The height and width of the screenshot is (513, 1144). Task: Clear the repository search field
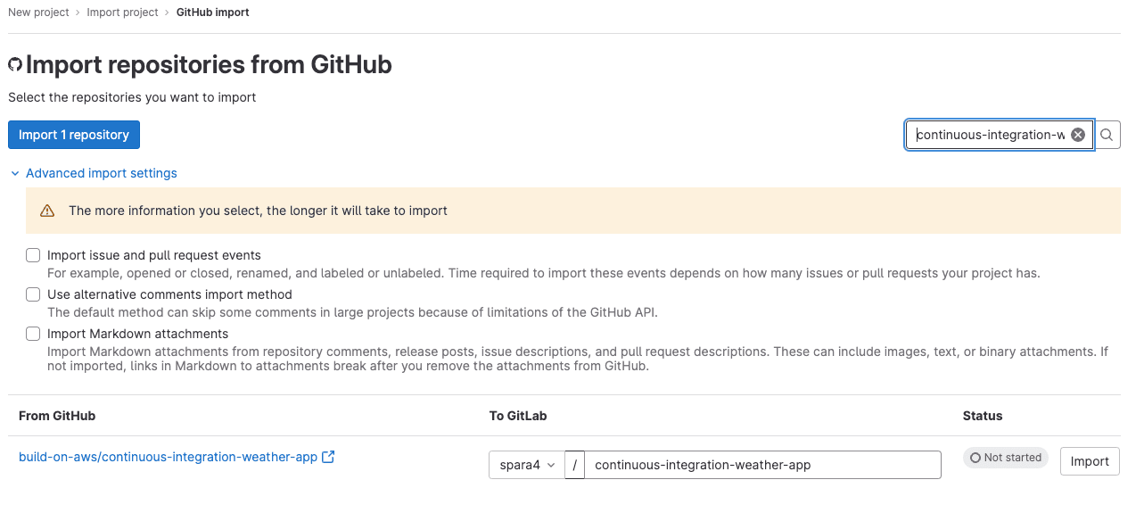(1078, 135)
